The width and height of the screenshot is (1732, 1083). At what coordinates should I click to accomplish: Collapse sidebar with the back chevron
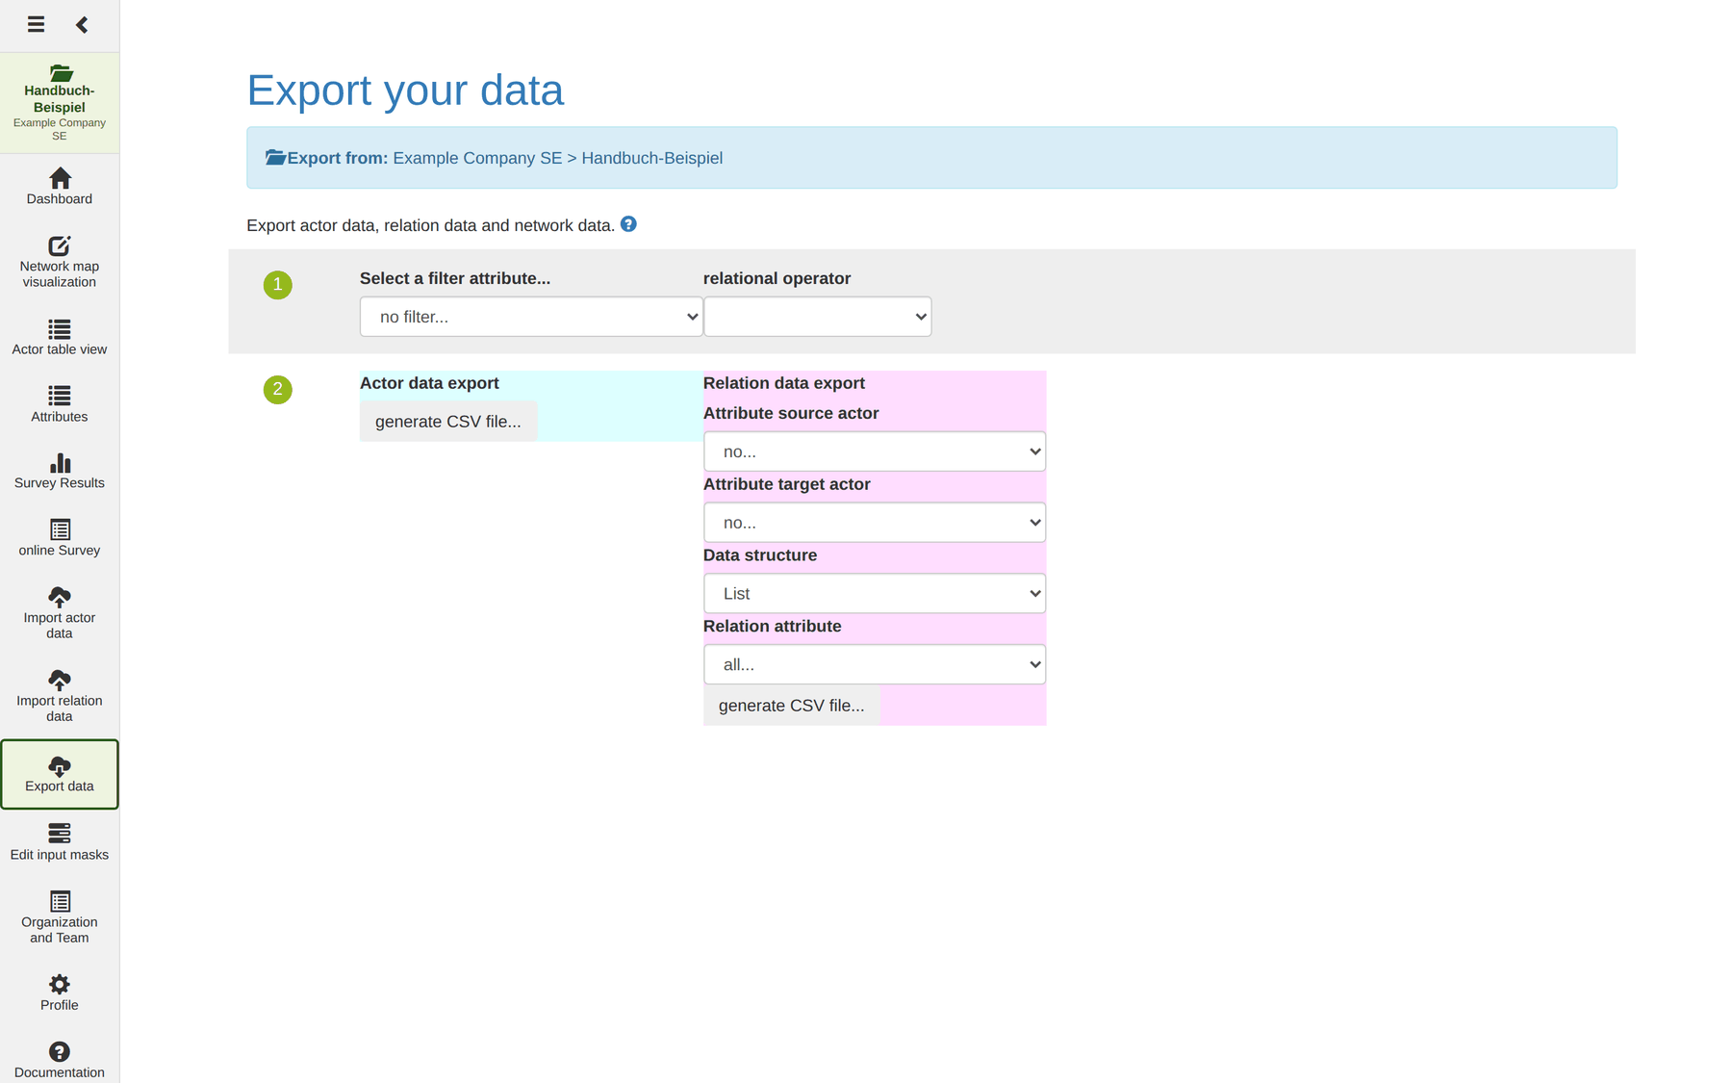[82, 24]
